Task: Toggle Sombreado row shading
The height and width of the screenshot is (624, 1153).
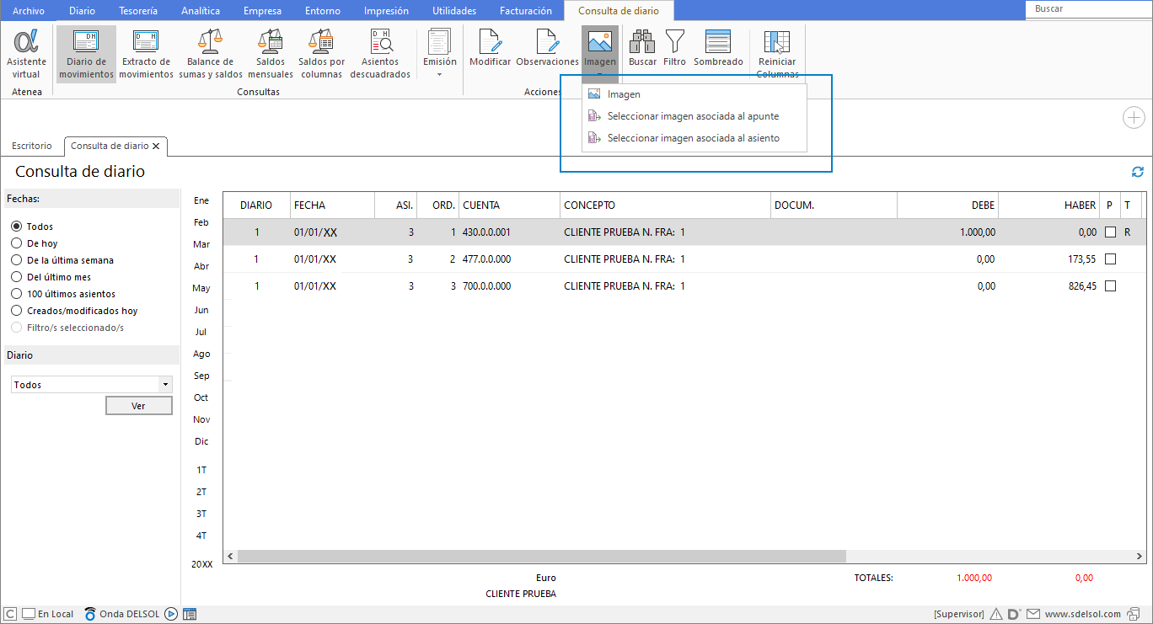Action: point(718,48)
